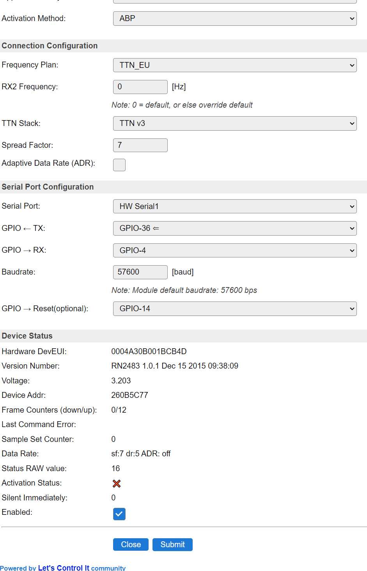Viewport: 367px width, 571px height.
Task: Click the Data Rate status value
Action: pyautogui.click(x=141, y=454)
